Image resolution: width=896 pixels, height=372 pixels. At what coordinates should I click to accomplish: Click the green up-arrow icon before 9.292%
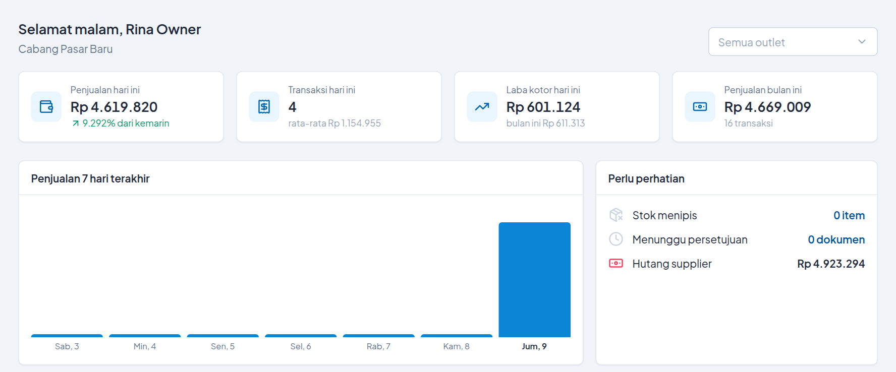75,123
